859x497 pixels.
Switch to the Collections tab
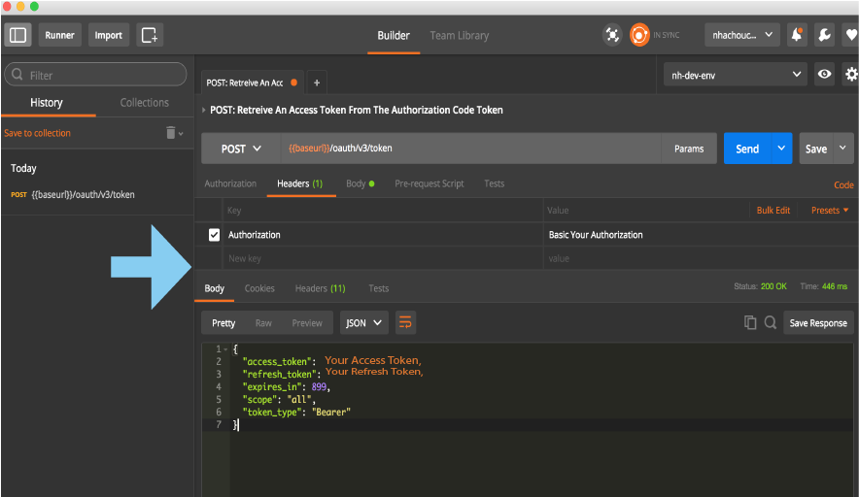tap(144, 103)
